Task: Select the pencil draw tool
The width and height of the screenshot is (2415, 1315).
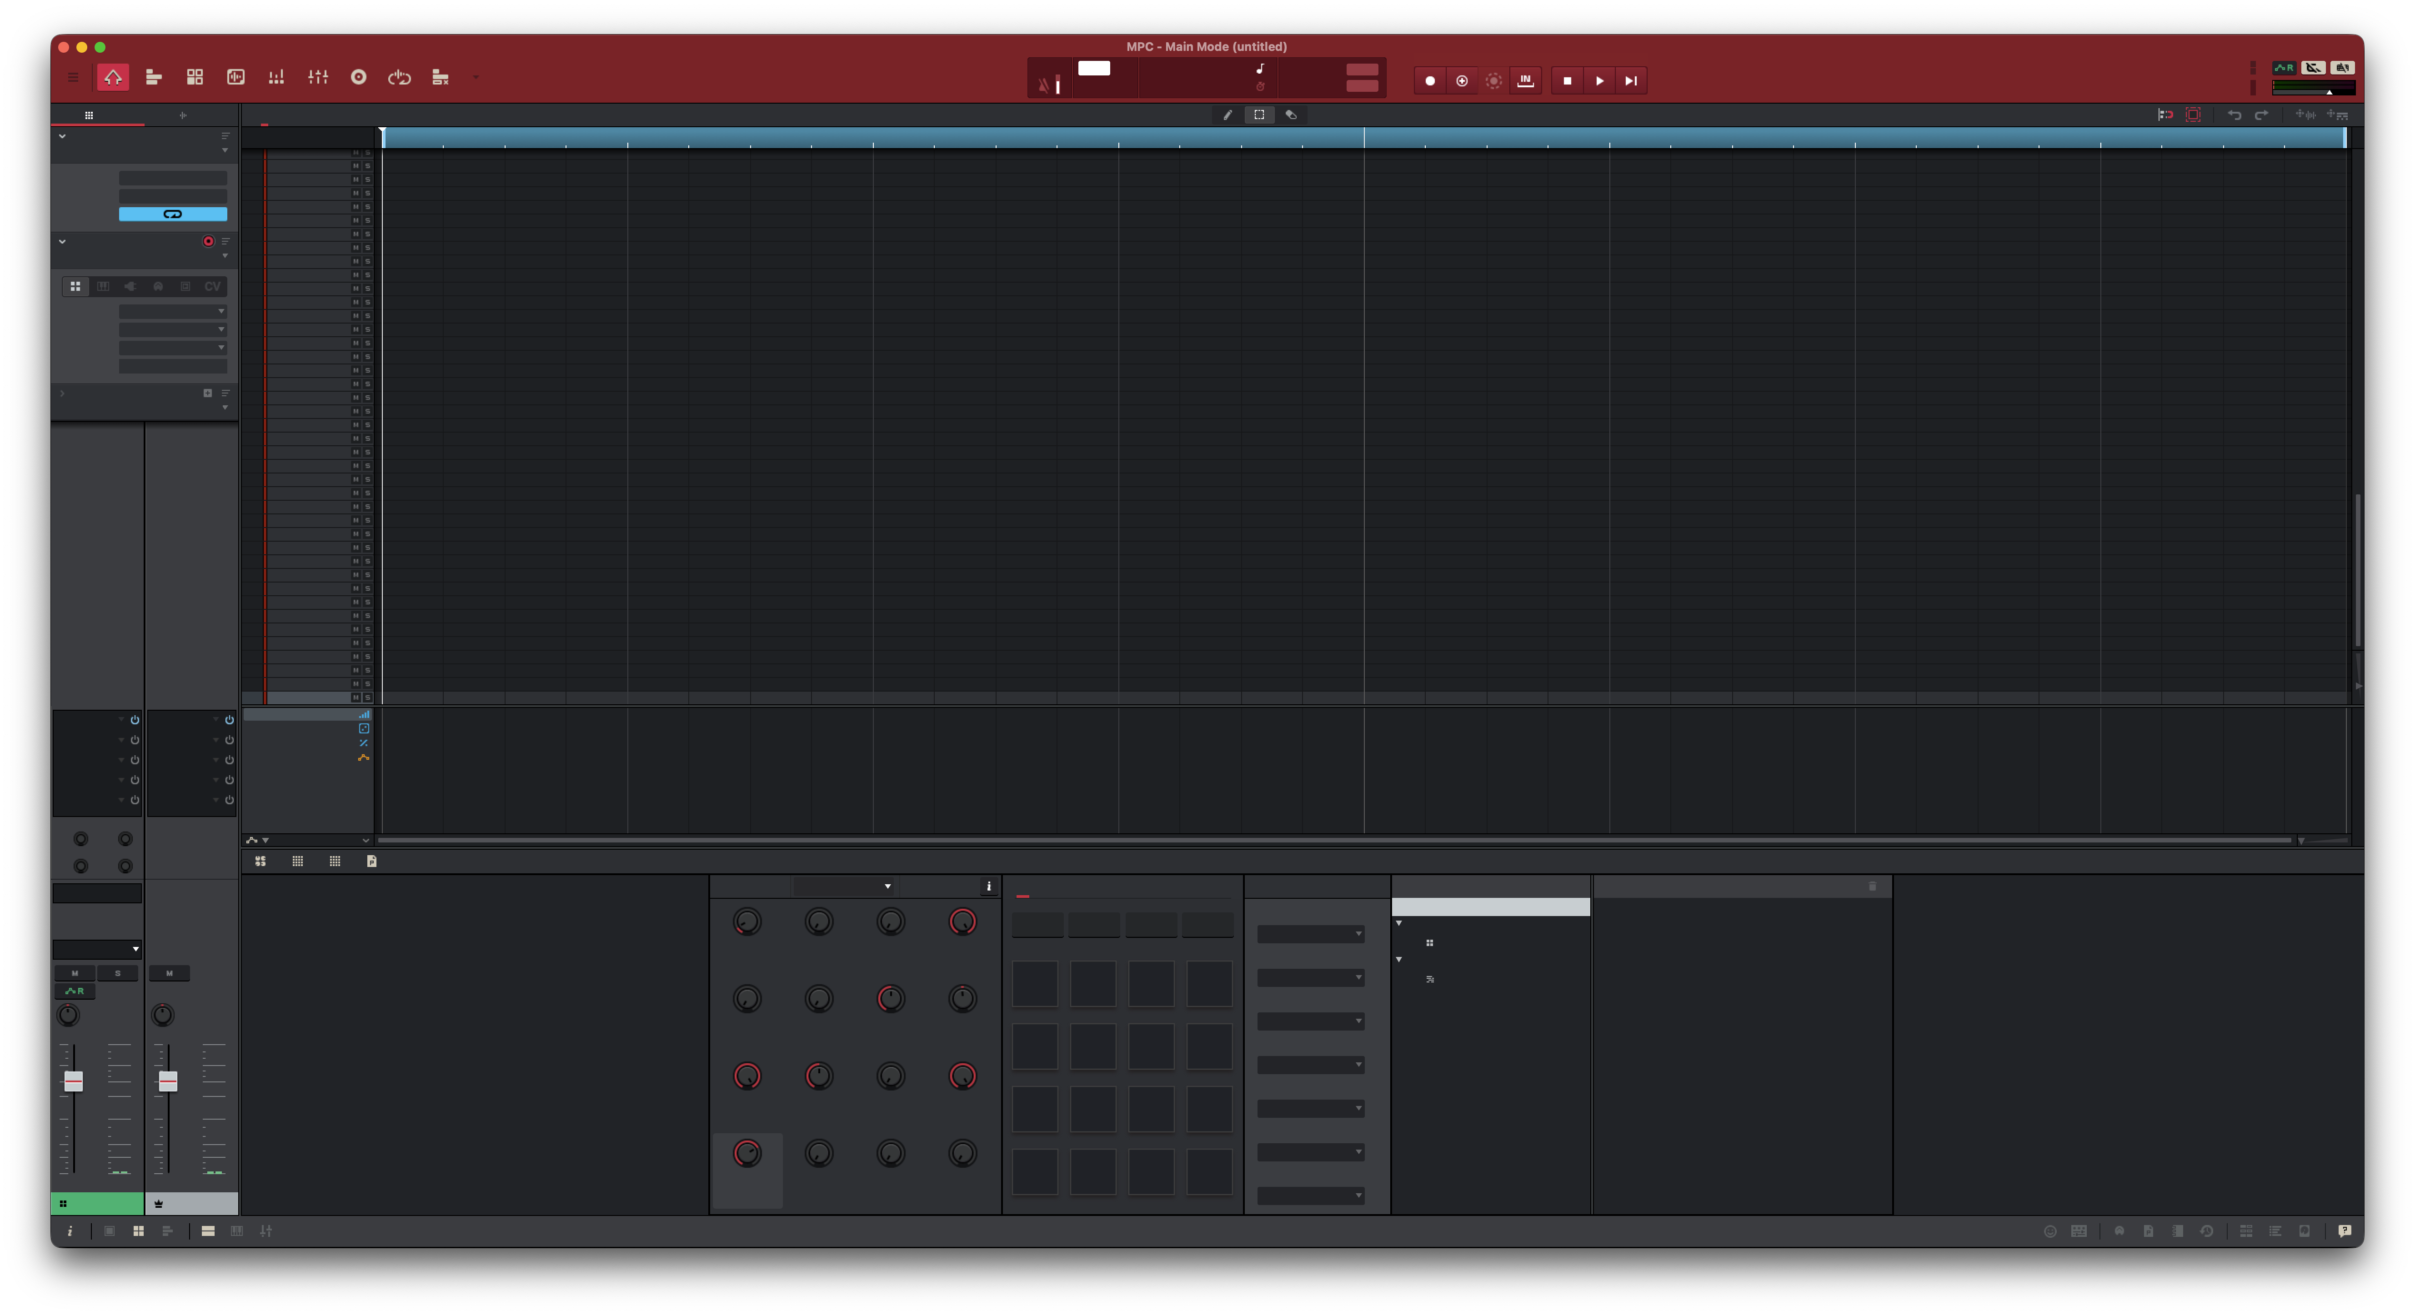Action: coord(1227,115)
